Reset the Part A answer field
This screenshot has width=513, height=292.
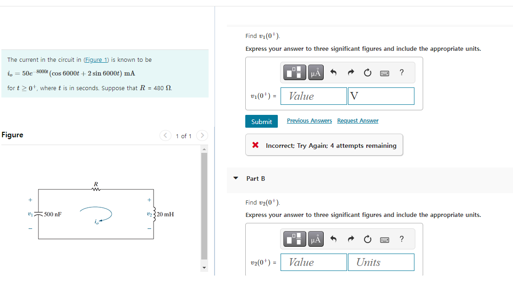(x=367, y=72)
